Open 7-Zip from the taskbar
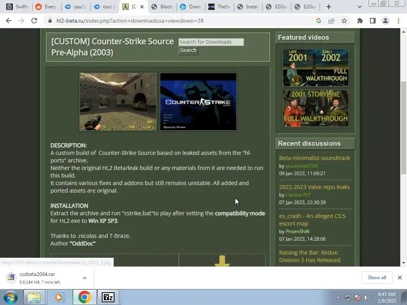This screenshot has width=407, height=305. [x=108, y=297]
